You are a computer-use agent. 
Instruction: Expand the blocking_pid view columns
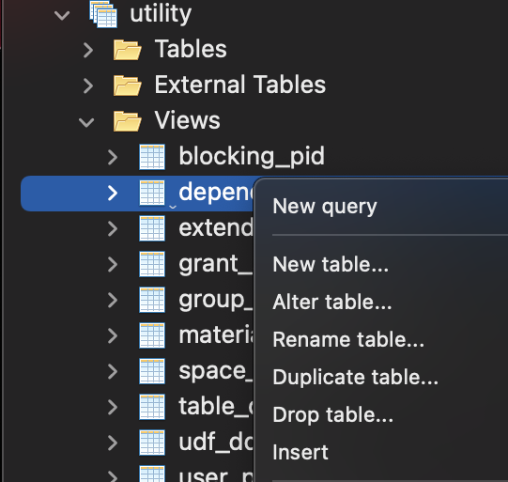point(113,157)
